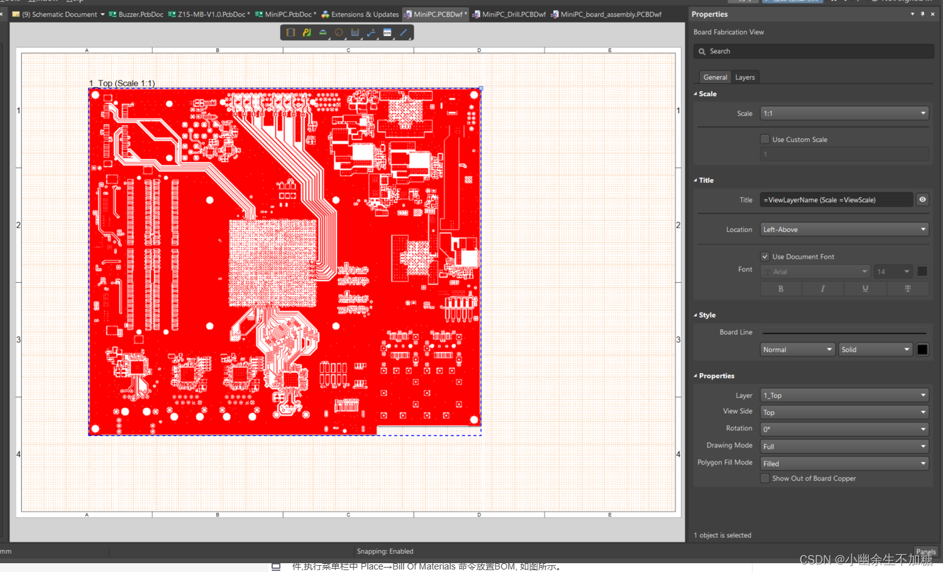Toggle title visibility eye icon
The width and height of the screenshot is (943, 572).
coord(922,200)
